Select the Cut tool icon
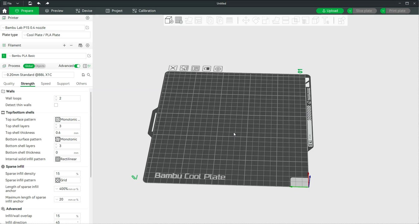 tap(286, 21)
